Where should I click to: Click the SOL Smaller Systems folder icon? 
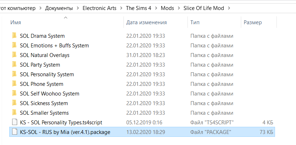[14, 113]
